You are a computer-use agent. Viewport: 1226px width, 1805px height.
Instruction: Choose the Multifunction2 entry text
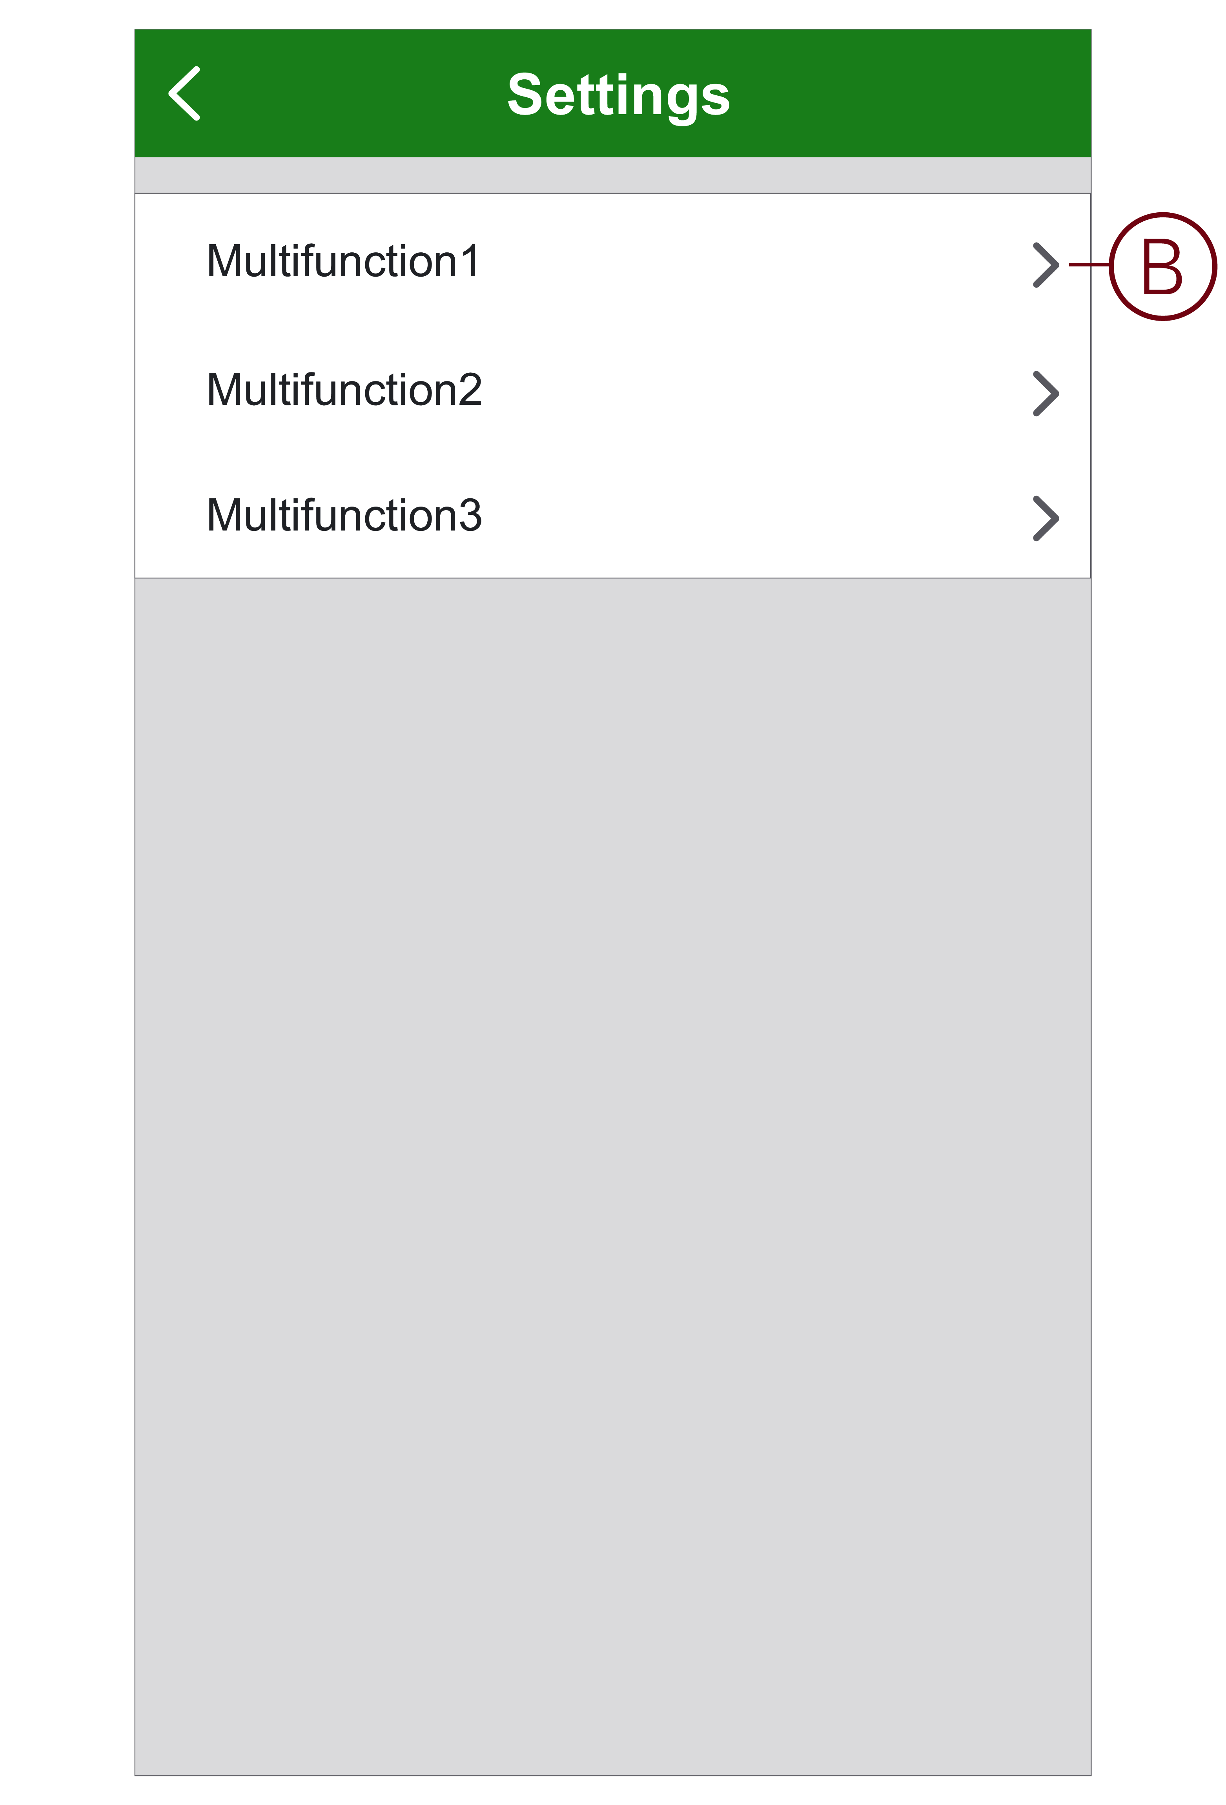pos(344,390)
